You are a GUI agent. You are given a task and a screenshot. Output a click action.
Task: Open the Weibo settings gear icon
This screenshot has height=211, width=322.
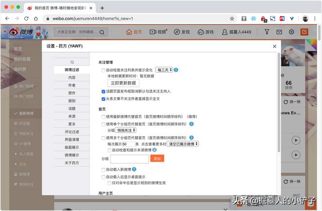point(291,32)
